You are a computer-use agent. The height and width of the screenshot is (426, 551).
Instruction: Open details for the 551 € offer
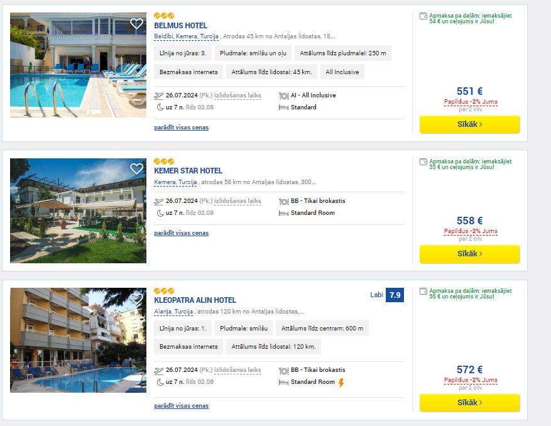470,124
